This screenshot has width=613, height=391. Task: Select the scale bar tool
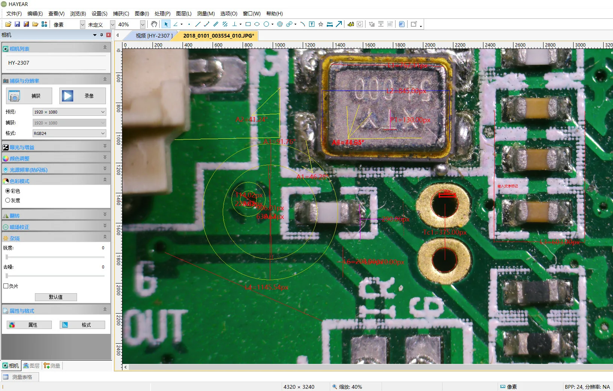[330, 24]
